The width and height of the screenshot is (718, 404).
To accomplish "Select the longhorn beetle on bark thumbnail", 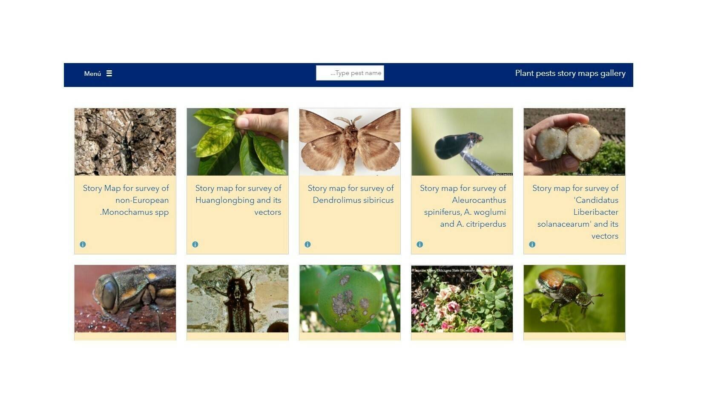I will pyautogui.click(x=125, y=142).
